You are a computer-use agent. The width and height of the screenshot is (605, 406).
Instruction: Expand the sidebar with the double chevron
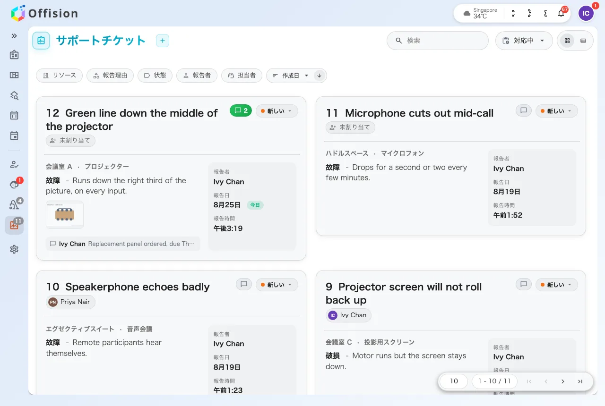point(14,36)
